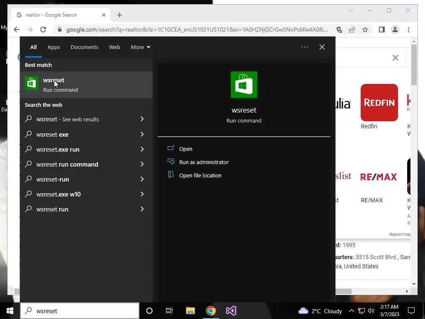
Task: Bookmark this page with star icon
Action: [x=365, y=29]
